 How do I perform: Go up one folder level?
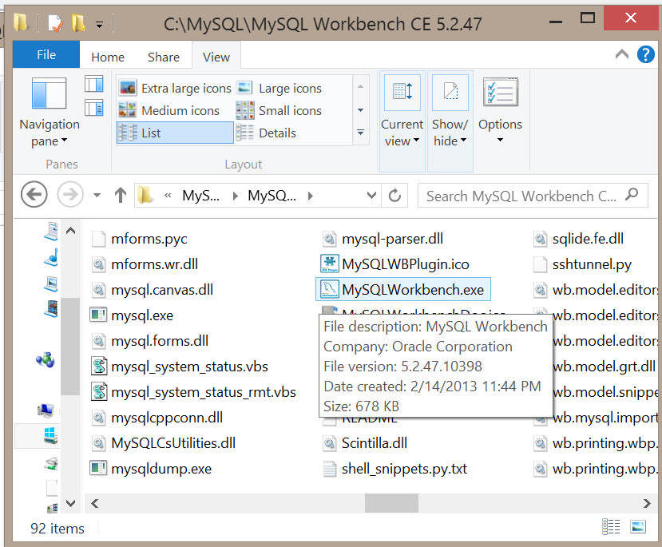tap(121, 195)
